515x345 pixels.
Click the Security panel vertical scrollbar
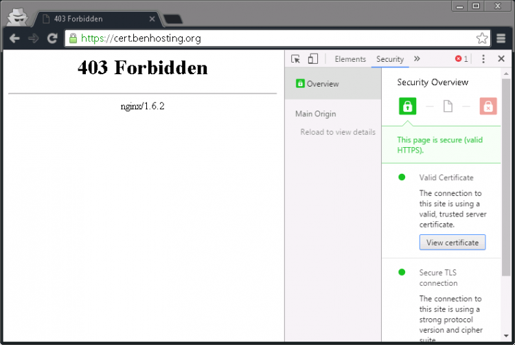(507, 206)
